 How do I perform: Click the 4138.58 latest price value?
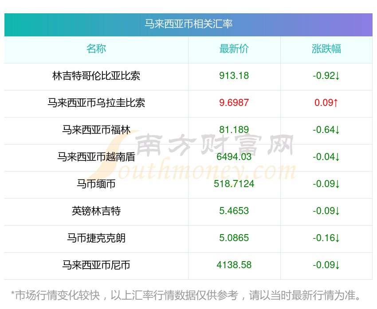point(234,265)
